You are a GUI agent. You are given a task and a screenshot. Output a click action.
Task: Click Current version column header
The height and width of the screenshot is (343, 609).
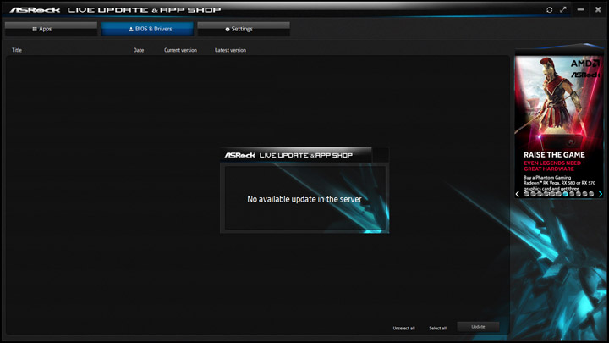181,50
